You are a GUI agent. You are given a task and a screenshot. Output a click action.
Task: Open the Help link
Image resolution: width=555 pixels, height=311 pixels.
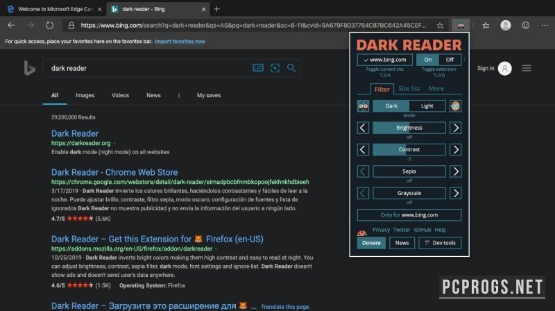point(441,230)
